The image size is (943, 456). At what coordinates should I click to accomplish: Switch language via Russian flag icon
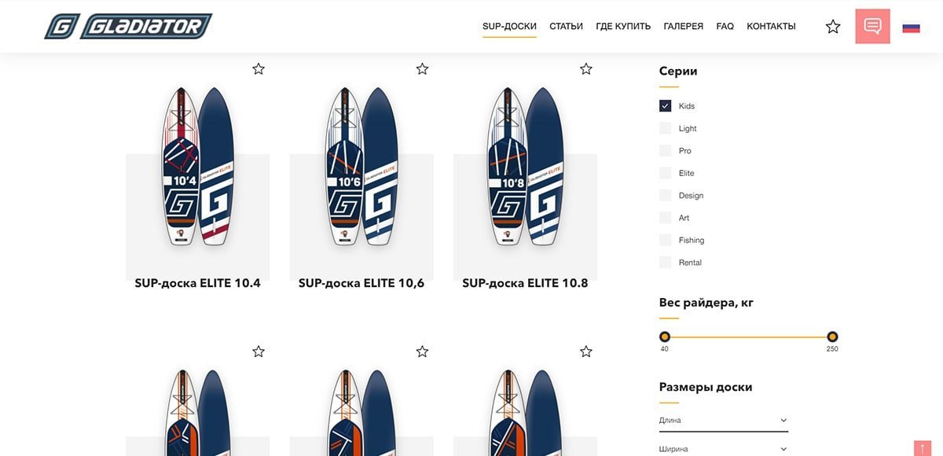click(911, 28)
